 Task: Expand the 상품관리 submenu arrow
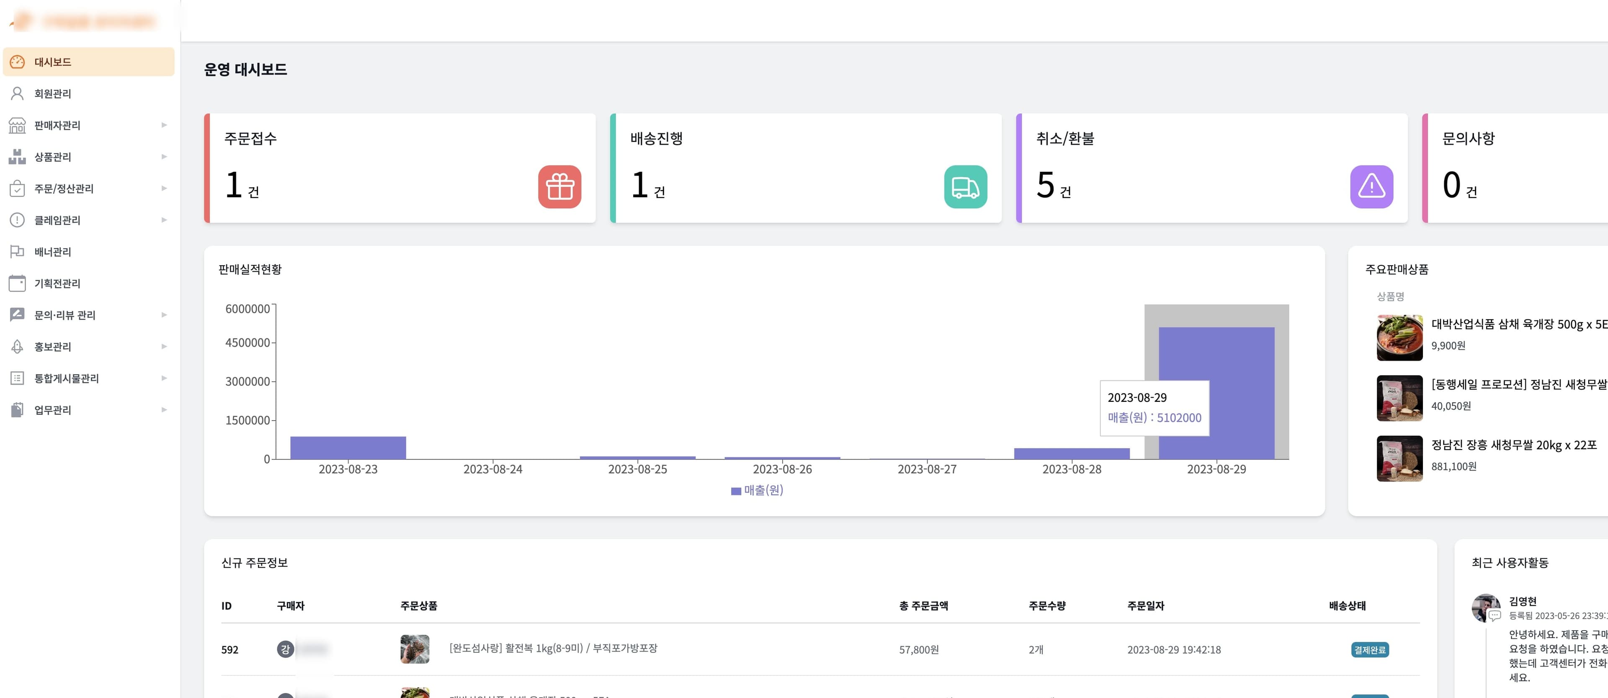164,157
